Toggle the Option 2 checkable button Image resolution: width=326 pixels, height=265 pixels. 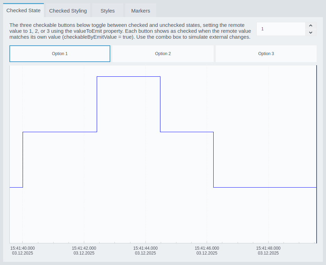click(163, 54)
